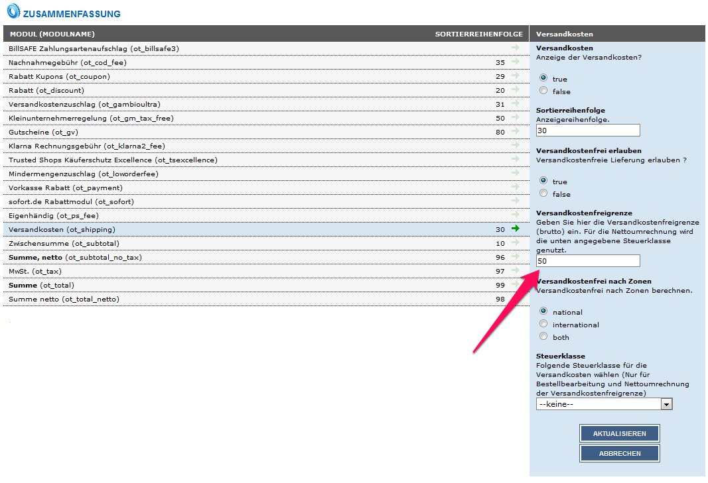
Task: Select false for Versandkostenfrei erlauben
Action: coord(544,194)
